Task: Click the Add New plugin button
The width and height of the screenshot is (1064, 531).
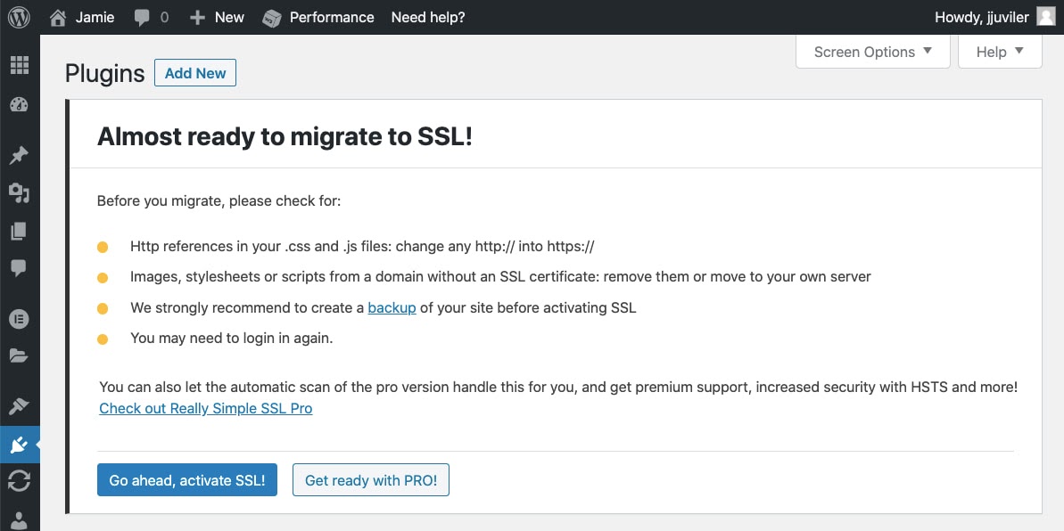Action: 195,73
